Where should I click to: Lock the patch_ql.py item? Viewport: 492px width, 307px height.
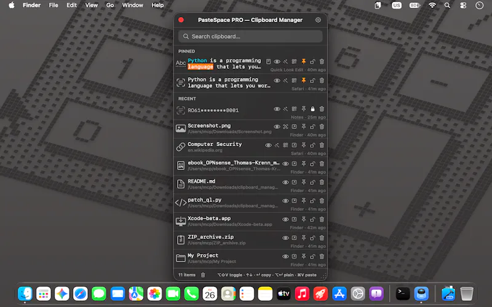[x=312, y=201]
